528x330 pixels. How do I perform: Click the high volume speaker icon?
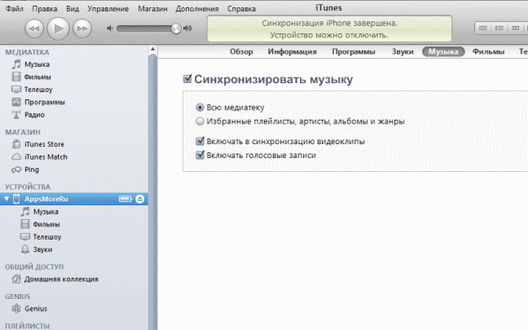click(187, 29)
